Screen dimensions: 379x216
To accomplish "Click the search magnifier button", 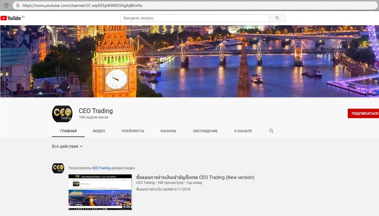I will click(x=277, y=18).
